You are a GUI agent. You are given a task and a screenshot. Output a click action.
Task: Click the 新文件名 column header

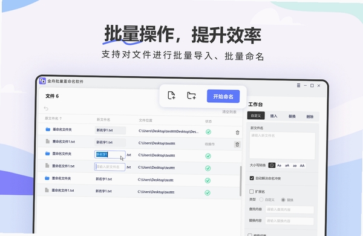pos(103,119)
